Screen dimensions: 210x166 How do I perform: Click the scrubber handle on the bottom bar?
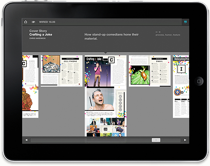[156, 140]
